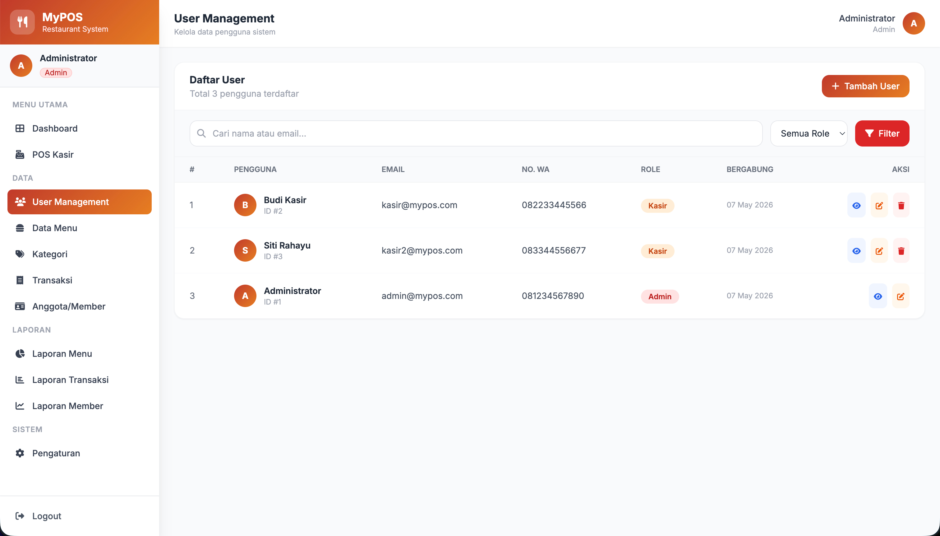This screenshot has width=940, height=536.
Task: Click the red Filter button
Action: pos(882,133)
